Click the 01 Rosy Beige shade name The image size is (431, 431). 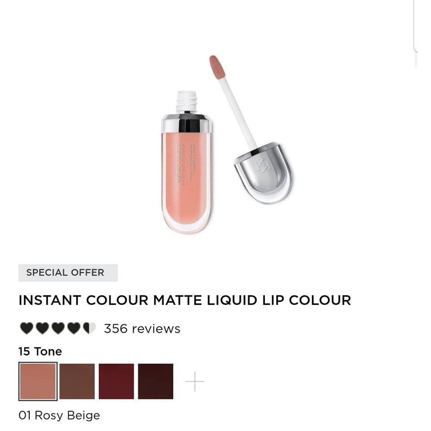pyautogui.click(x=59, y=415)
